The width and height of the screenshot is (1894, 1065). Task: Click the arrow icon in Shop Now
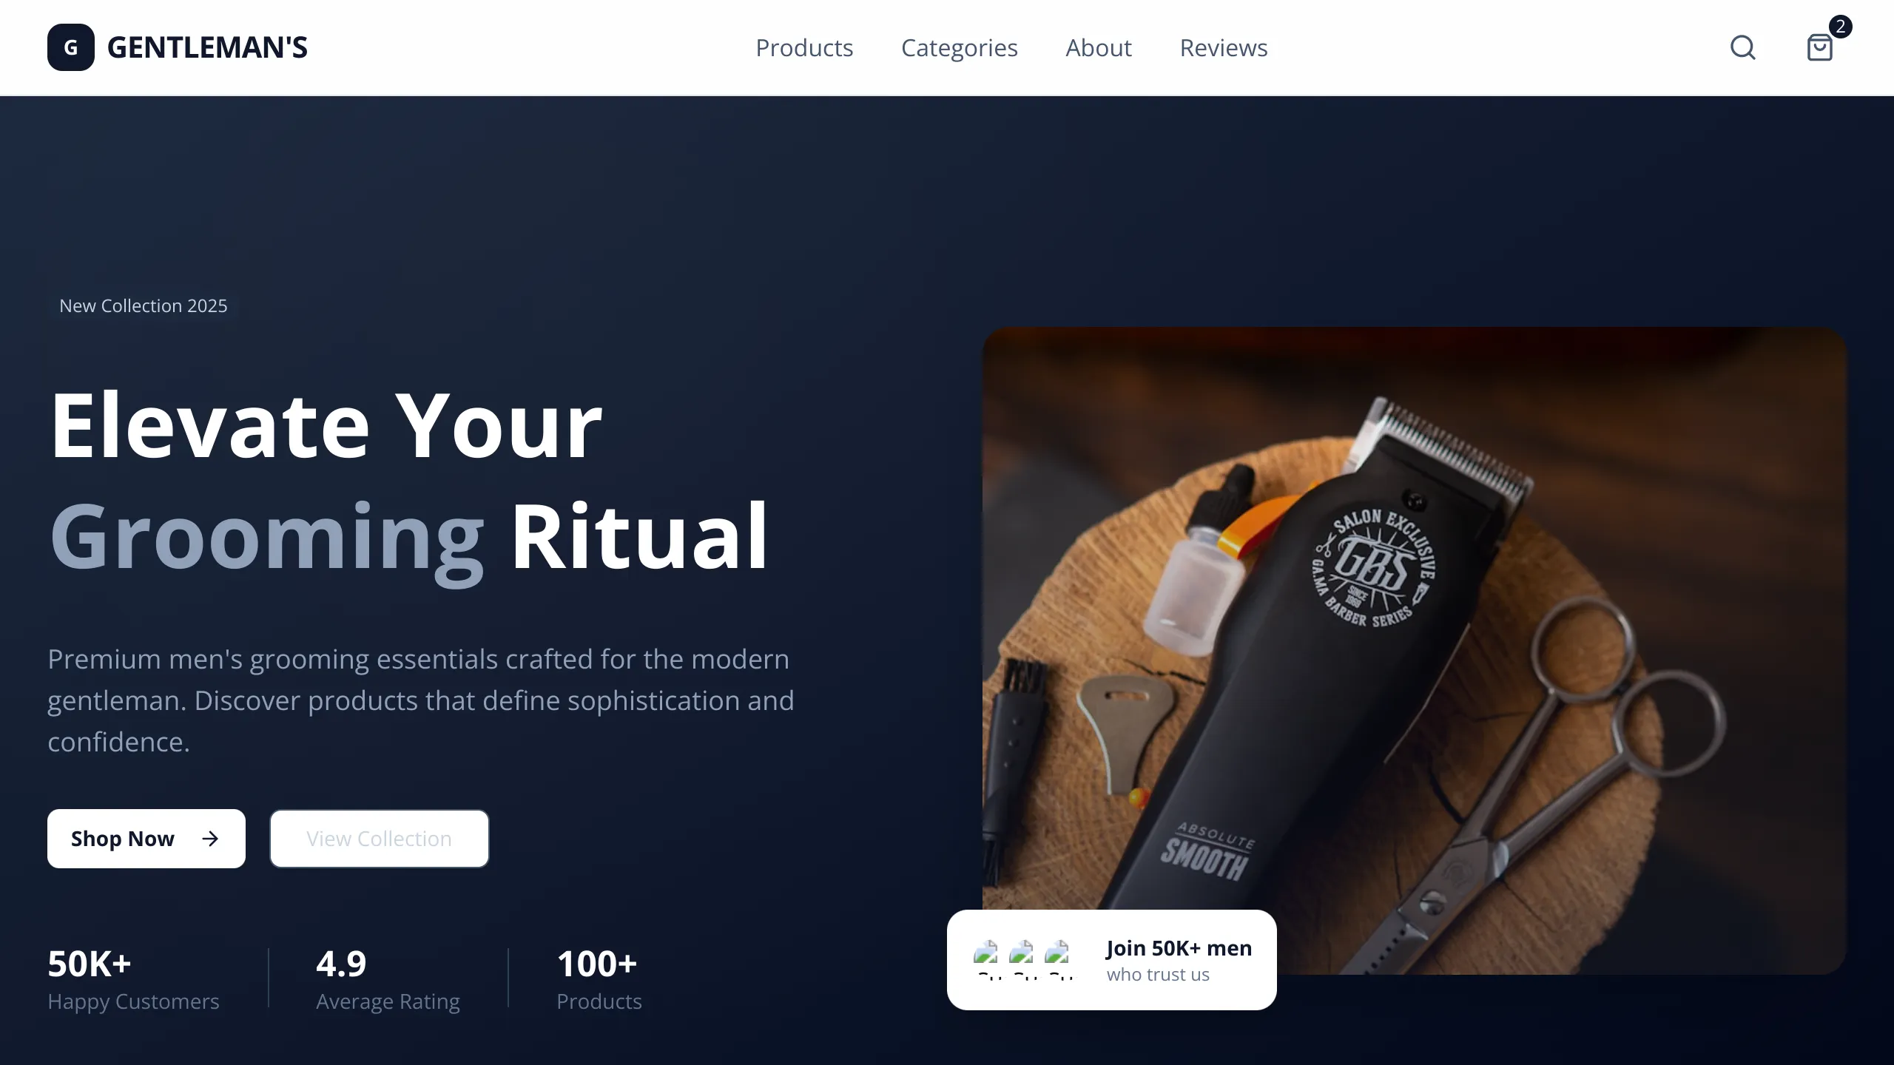pyautogui.click(x=210, y=838)
